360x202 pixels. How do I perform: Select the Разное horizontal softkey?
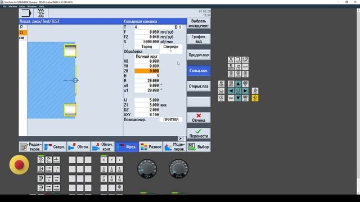click(x=151, y=147)
